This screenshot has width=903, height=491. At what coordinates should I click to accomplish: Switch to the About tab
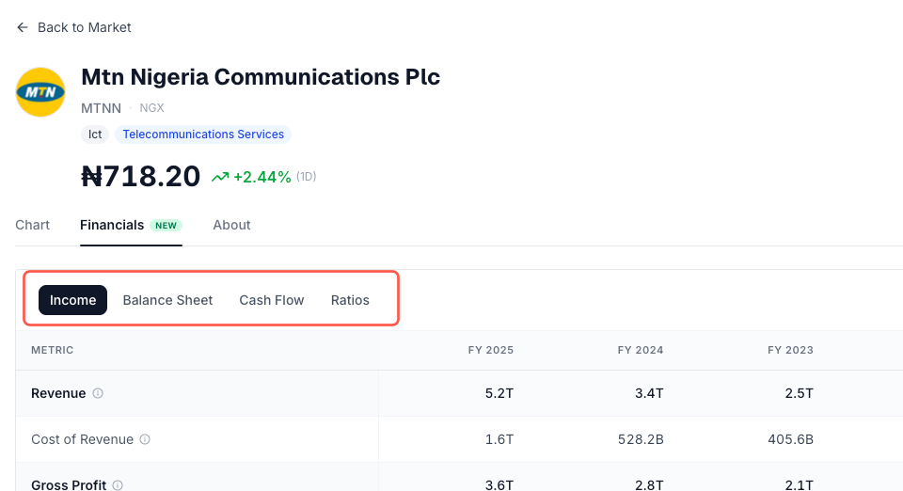coord(231,225)
